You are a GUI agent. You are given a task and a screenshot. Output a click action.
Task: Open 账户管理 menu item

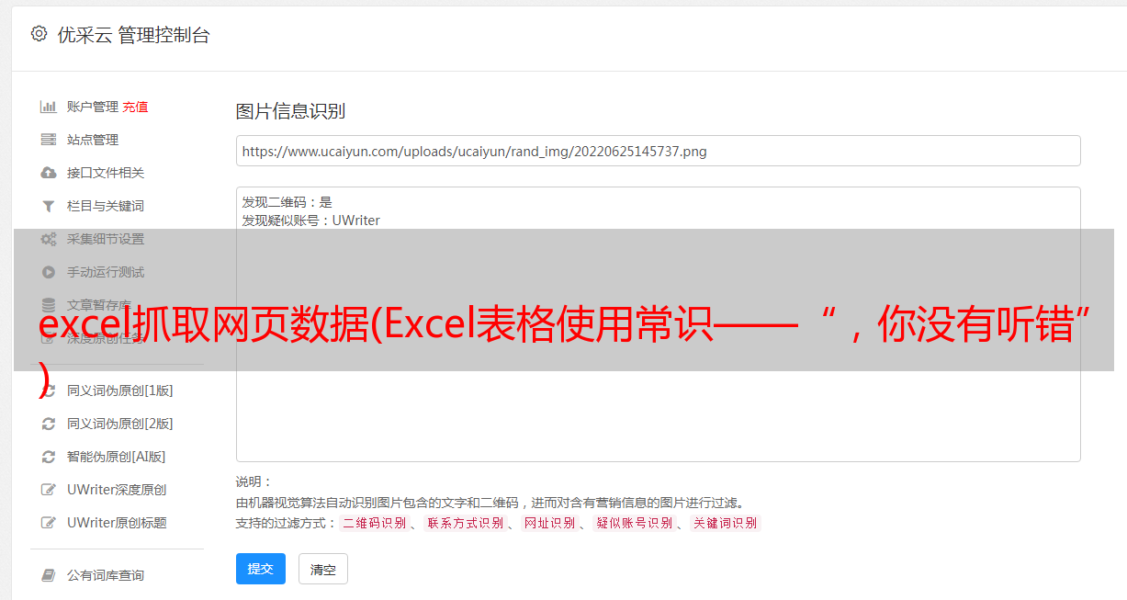[x=93, y=107]
